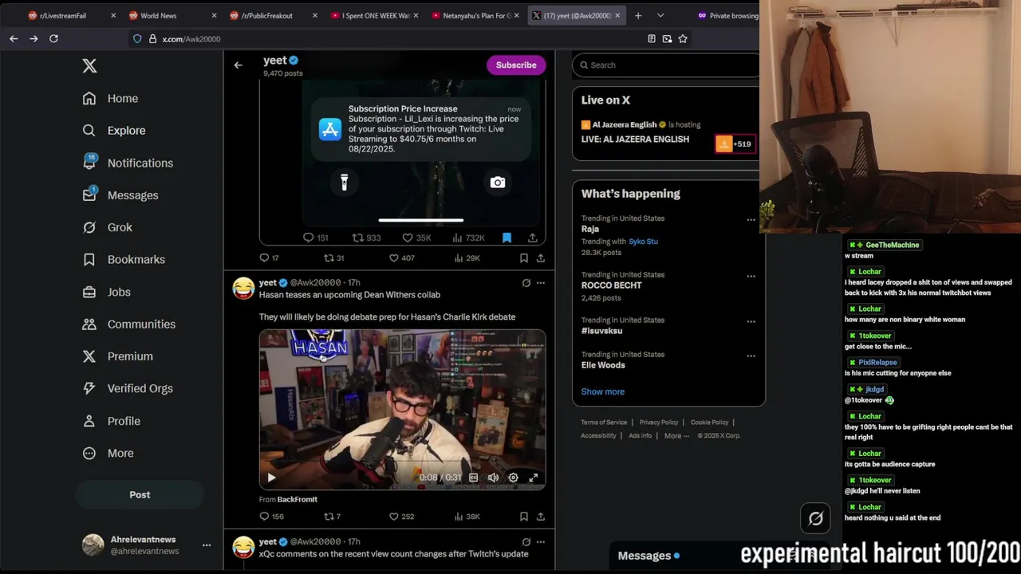Click the Search field on X
The image size is (1021, 574).
[666, 65]
